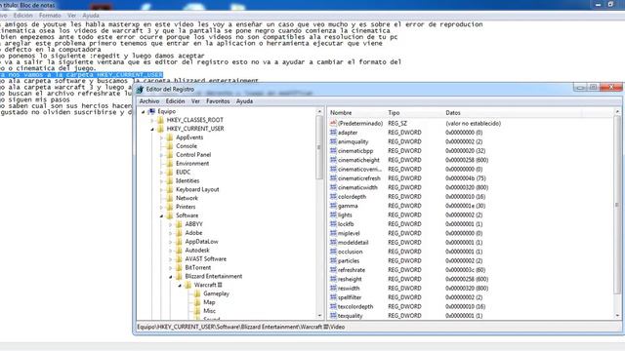Click highlighted HKEY_CURRENT_USER line in Notepad
Image resolution: width=625 pixels, height=351 pixels.
(81, 75)
